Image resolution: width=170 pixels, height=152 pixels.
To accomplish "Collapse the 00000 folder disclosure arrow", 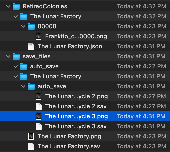I will pos(23,26).
